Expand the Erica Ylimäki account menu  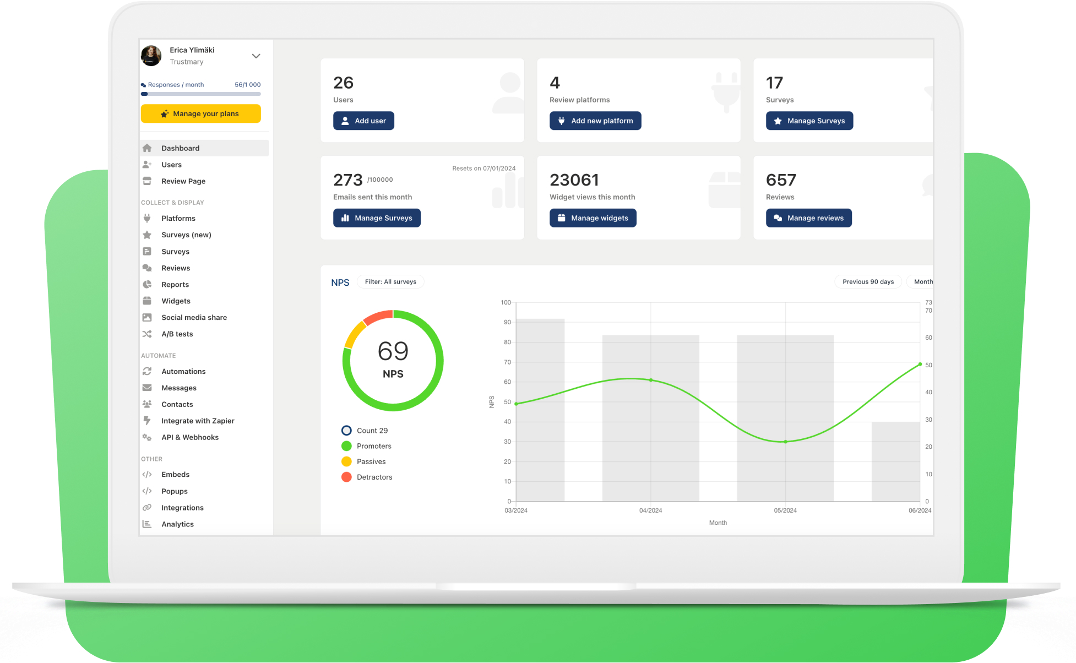click(x=256, y=56)
